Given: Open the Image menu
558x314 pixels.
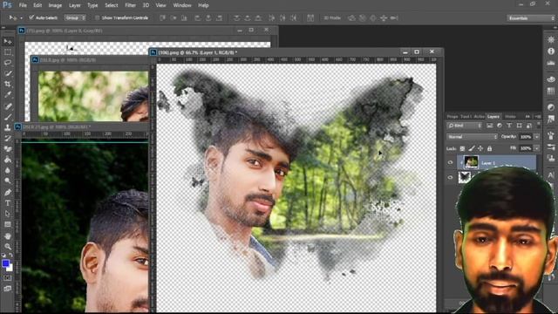Looking at the screenshot, I should pyautogui.click(x=55, y=5).
